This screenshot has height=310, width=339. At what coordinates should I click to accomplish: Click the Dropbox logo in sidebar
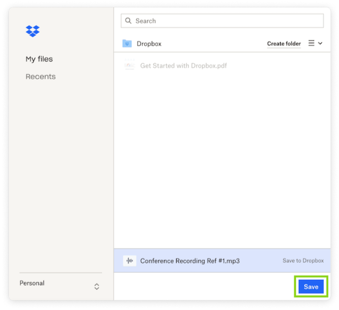pos(33,31)
